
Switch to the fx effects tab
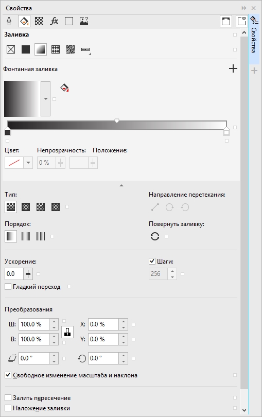54,21
